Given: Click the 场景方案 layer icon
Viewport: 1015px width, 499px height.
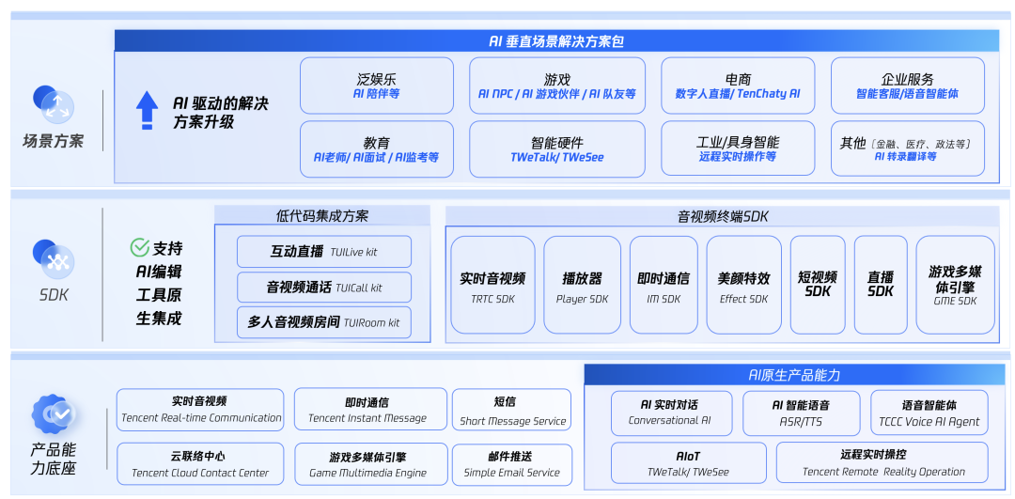Looking at the screenshot, I should coord(54,105).
